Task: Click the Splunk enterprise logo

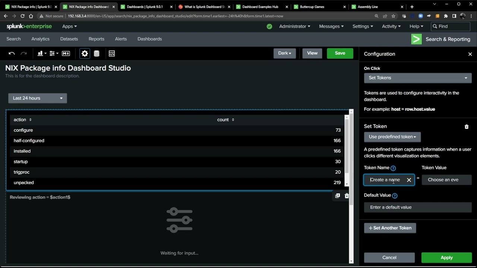Action: point(29,26)
